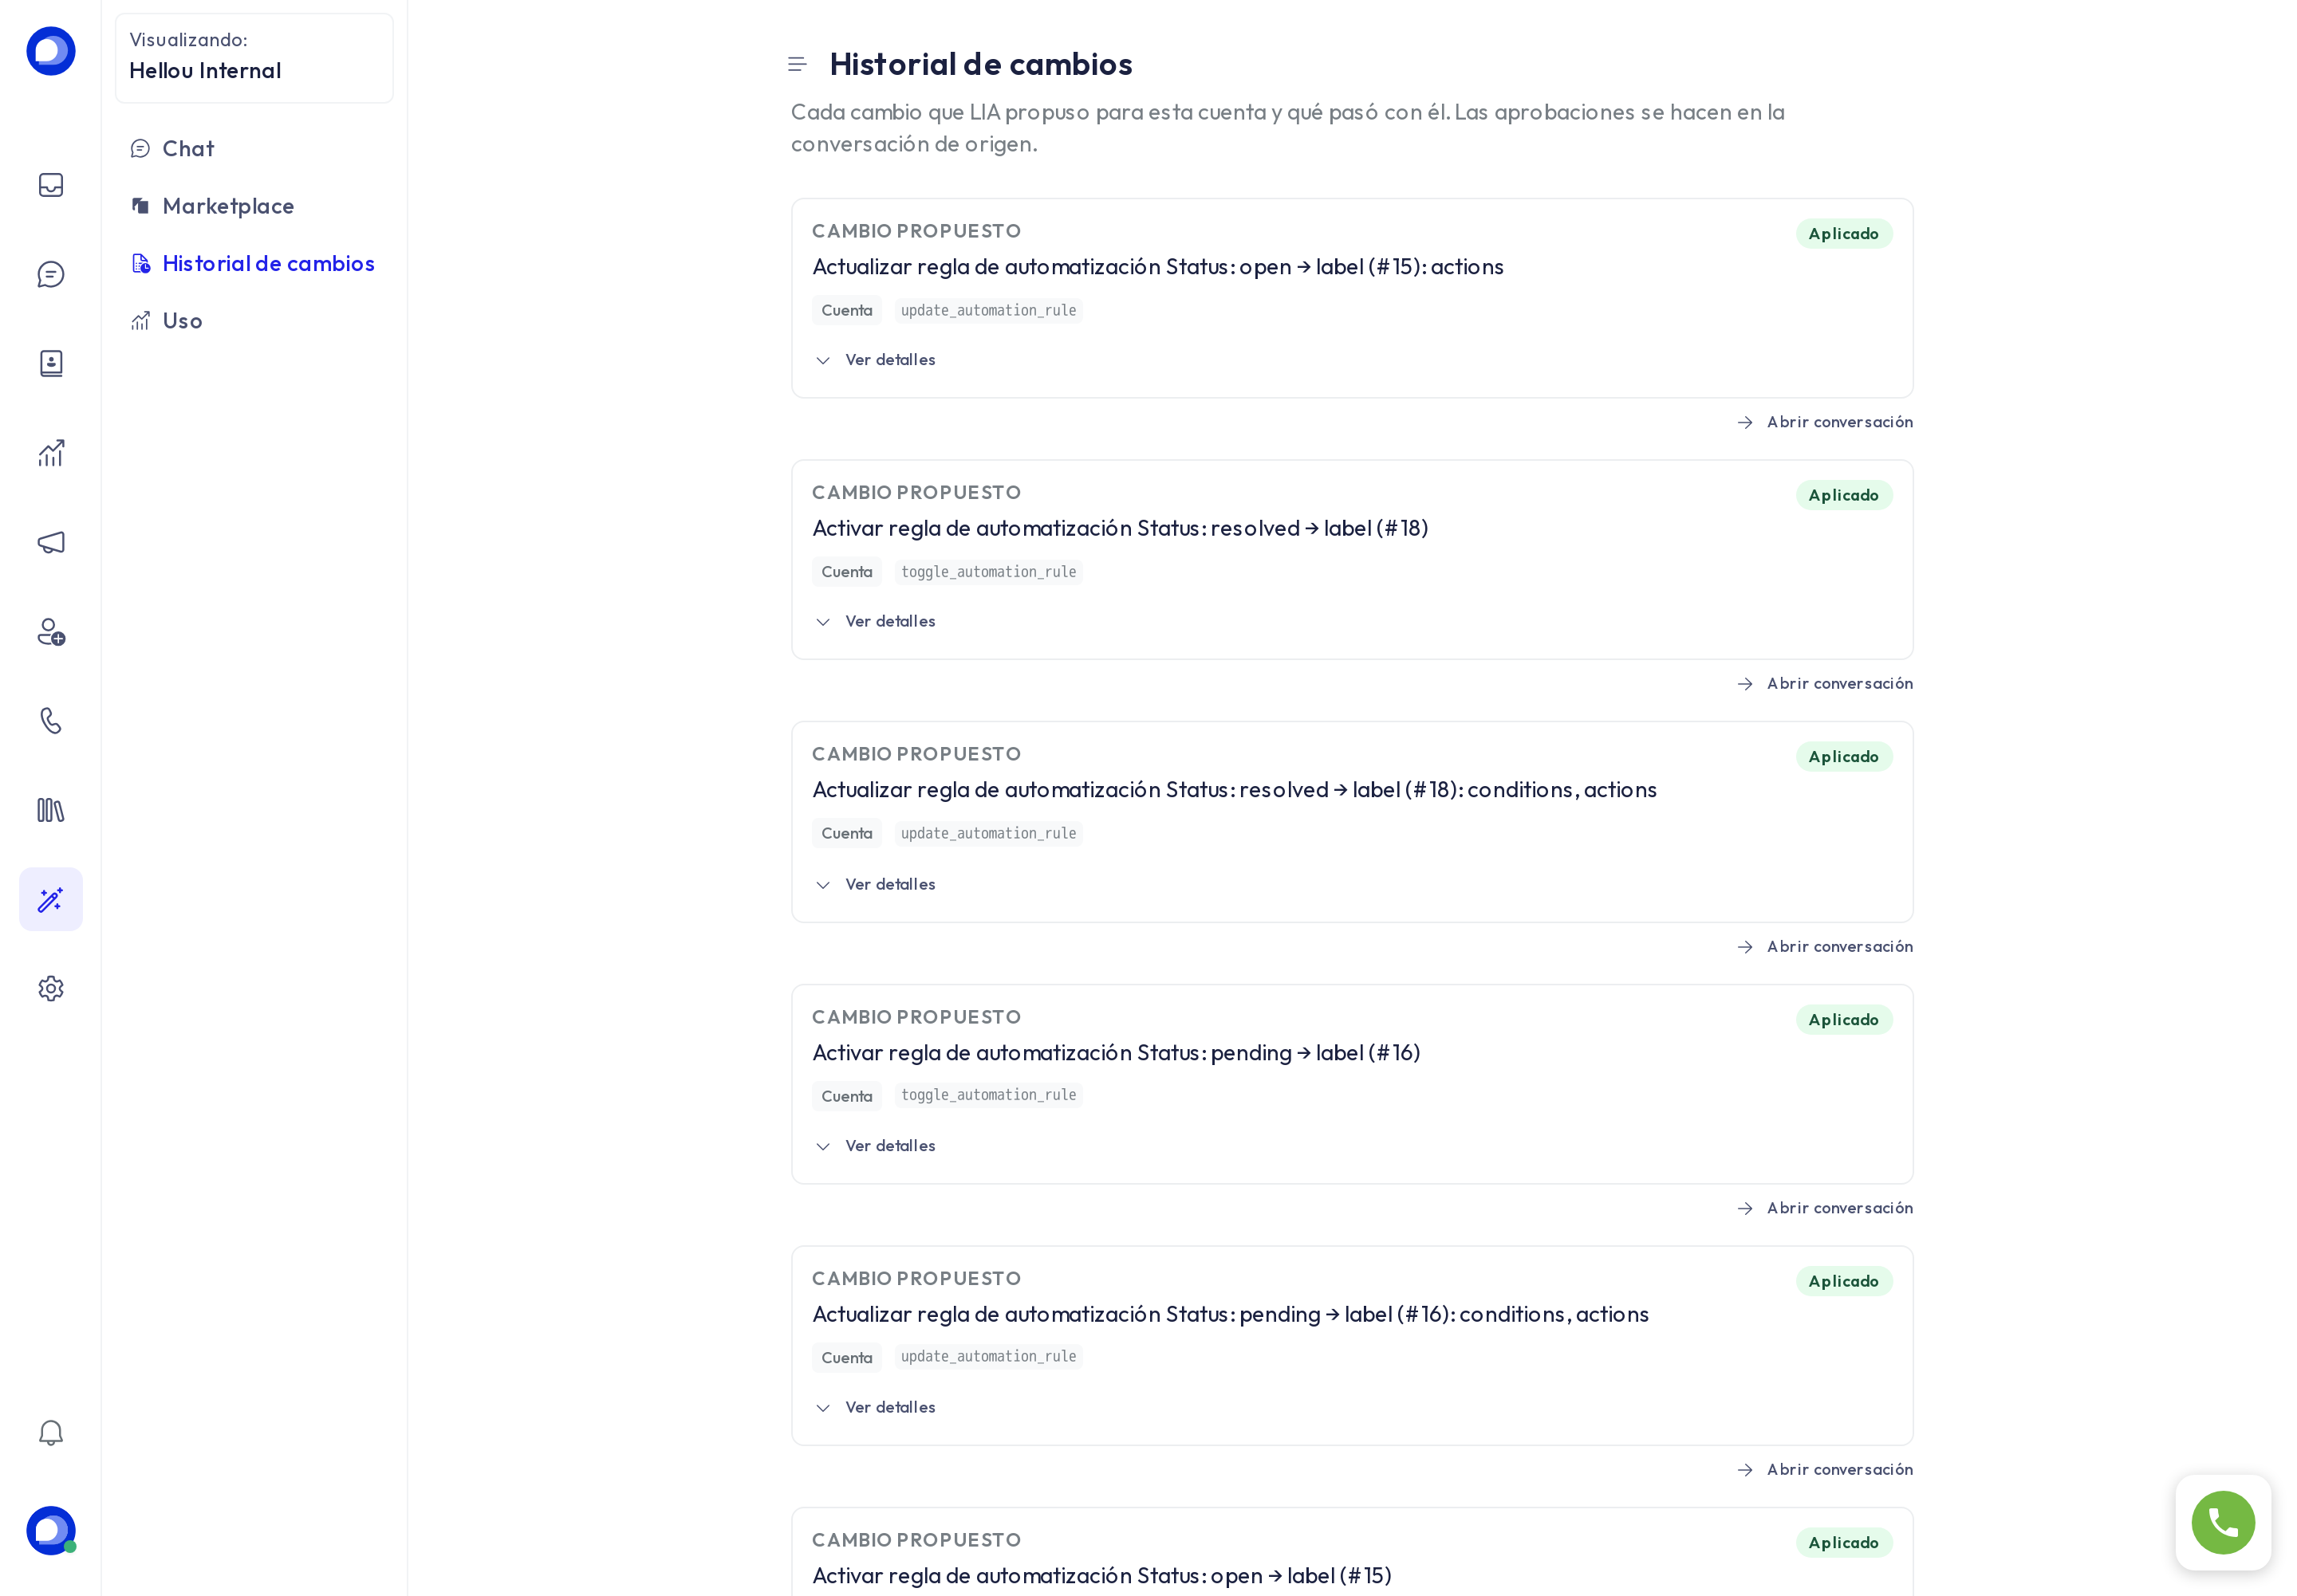Open the library books icon
The width and height of the screenshot is (2297, 1596).
51,810
